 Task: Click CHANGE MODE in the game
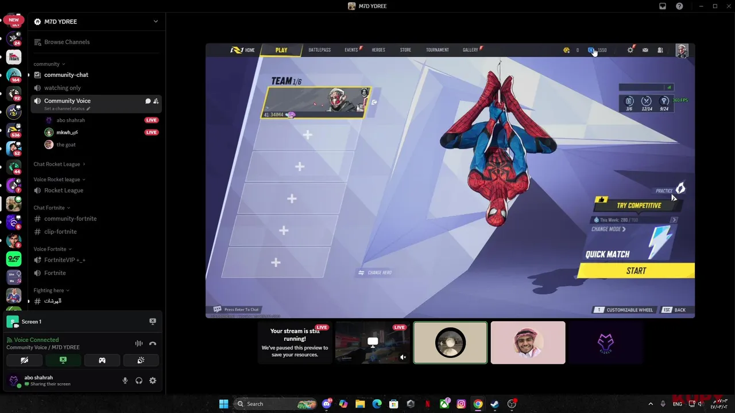coord(609,229)
